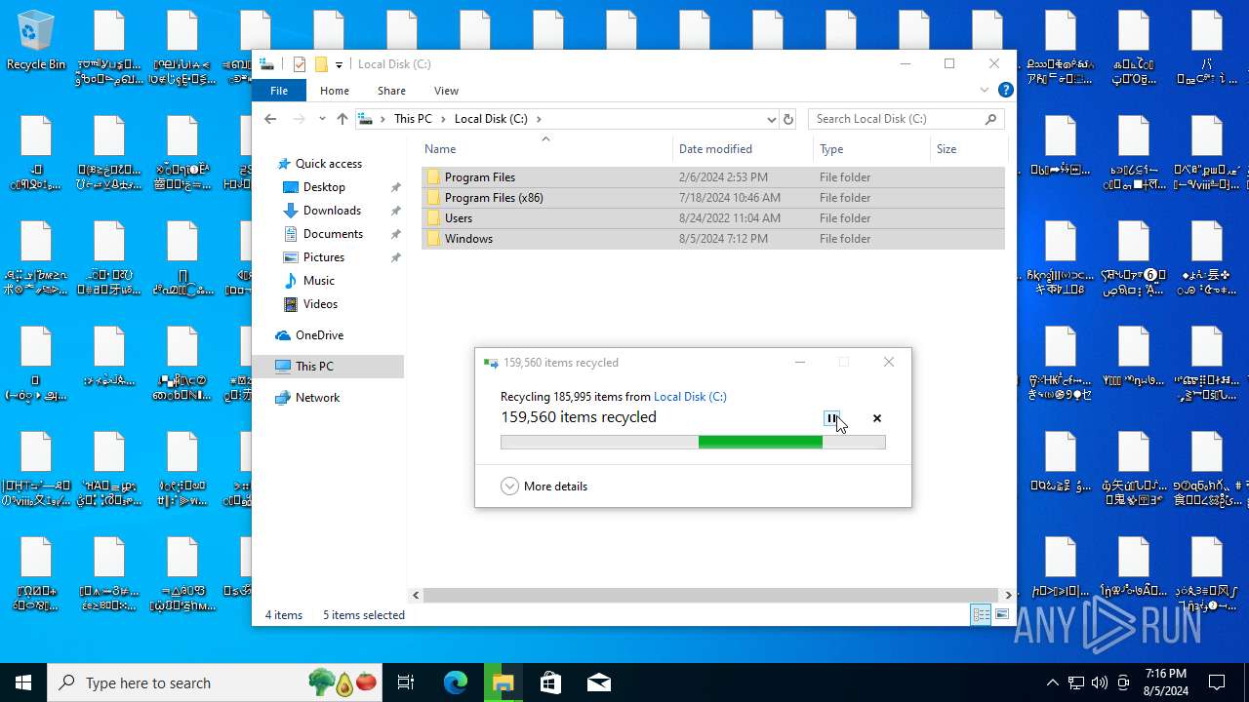The width and height of the screenshot is (1249, 702).
Task: Open Music in the navigation pane
Action: (319, 281)
